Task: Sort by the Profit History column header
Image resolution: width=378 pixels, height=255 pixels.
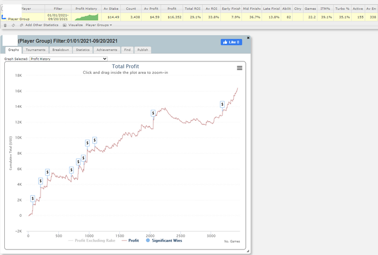Action: [86, 9]
